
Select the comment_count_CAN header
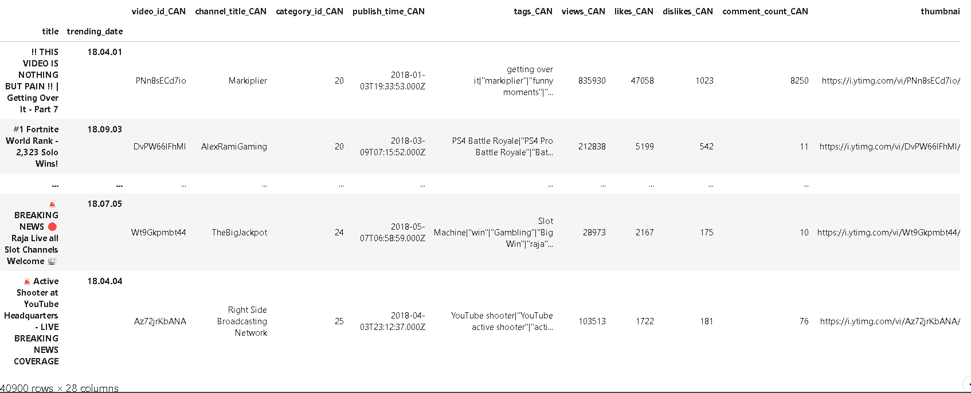[765, 11]
